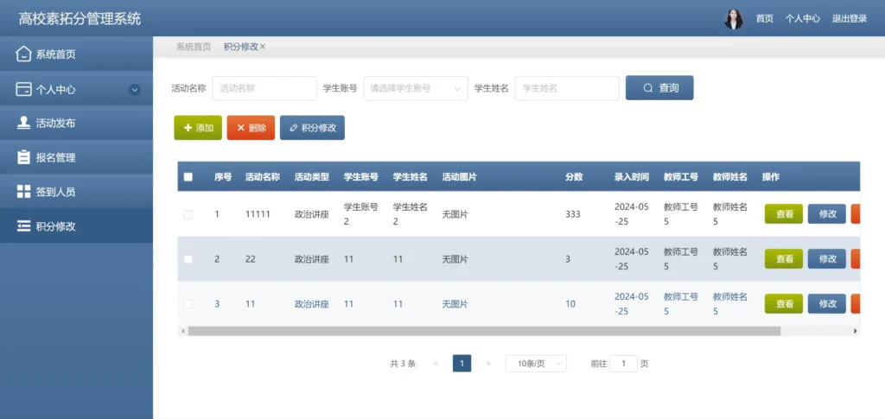Image resolution: width=885 pixels, height=419 pixels.
Task: Click the clipboard icon for 报名管理
Action: [x=24, y=157]
